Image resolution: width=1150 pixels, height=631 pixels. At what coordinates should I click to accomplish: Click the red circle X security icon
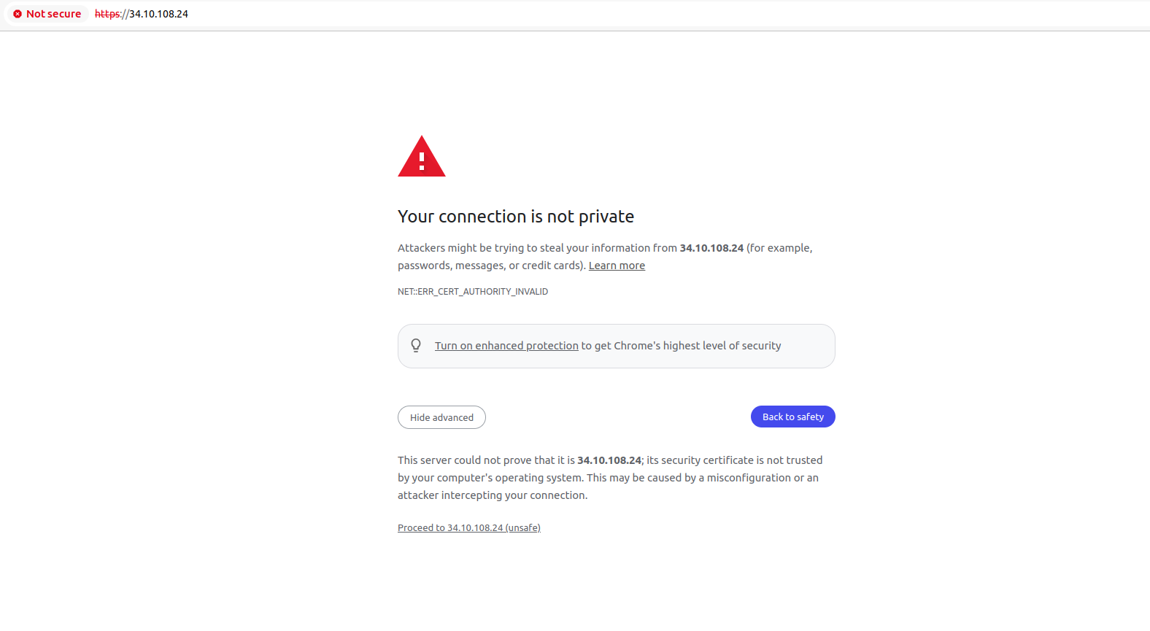[x=18, y=14]
